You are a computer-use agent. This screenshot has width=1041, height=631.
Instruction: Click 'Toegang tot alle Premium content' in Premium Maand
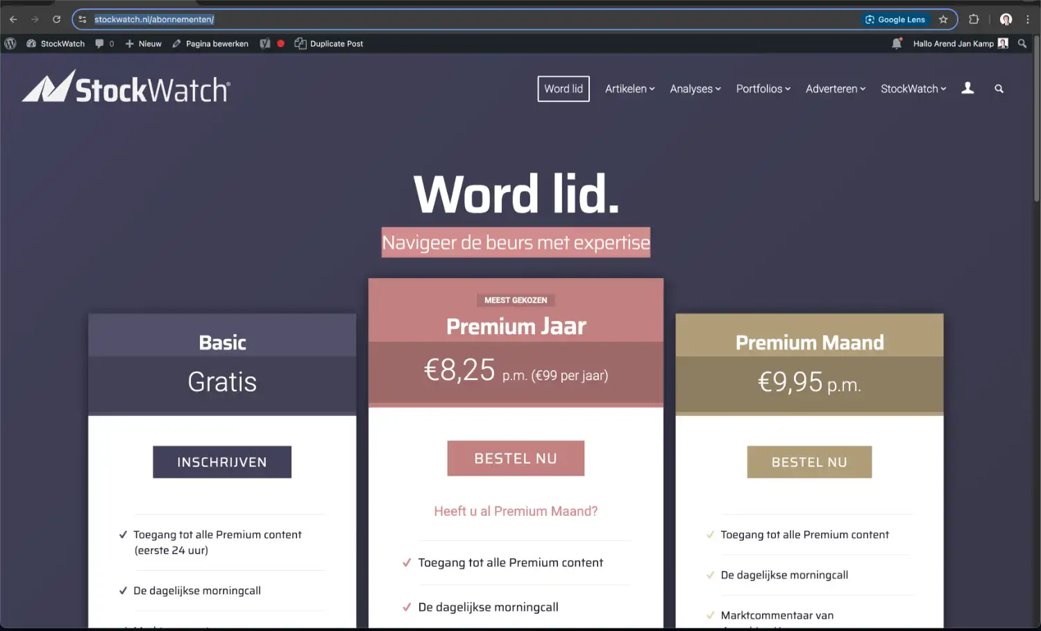(x=804, y=535)
